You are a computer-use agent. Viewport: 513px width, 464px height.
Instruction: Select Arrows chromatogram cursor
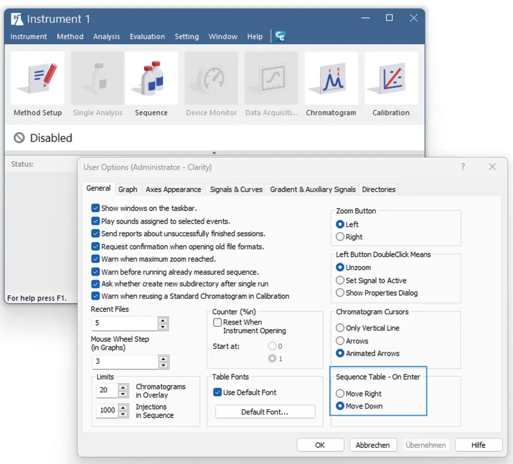point(340,341)
